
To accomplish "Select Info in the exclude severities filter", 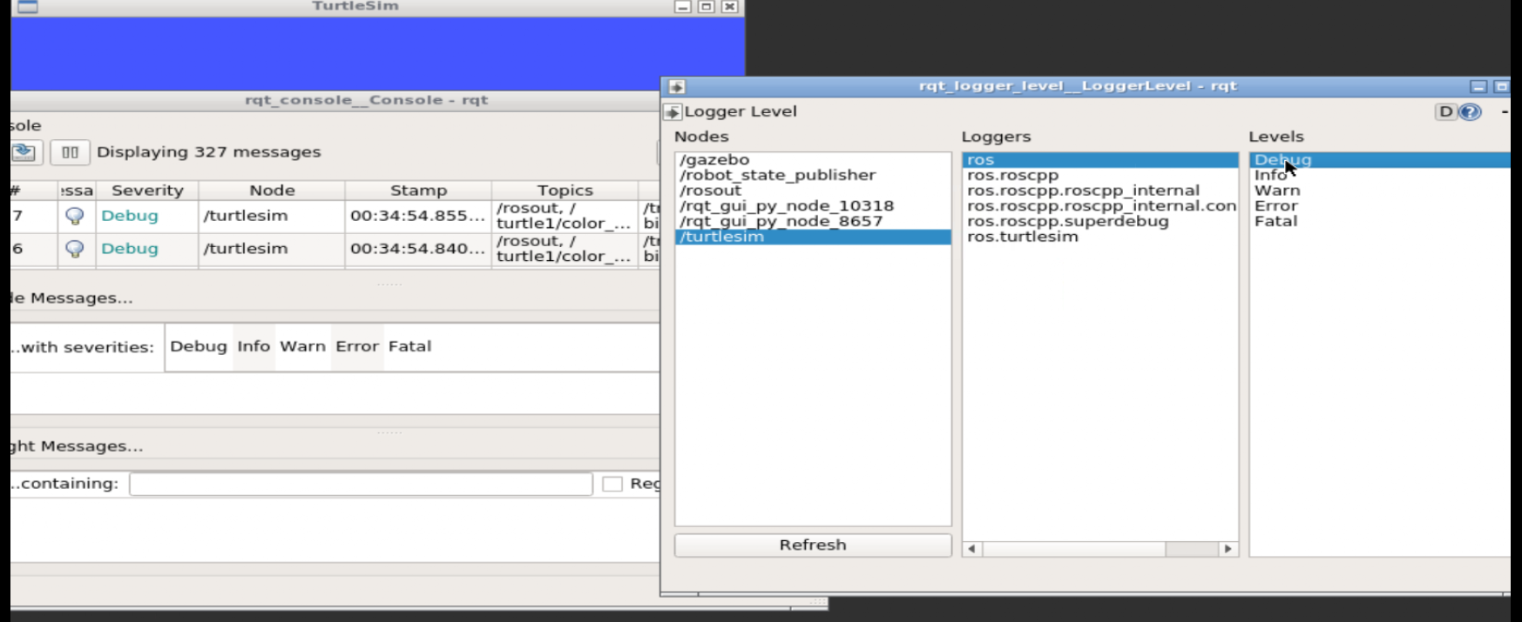I will [254, 346].
